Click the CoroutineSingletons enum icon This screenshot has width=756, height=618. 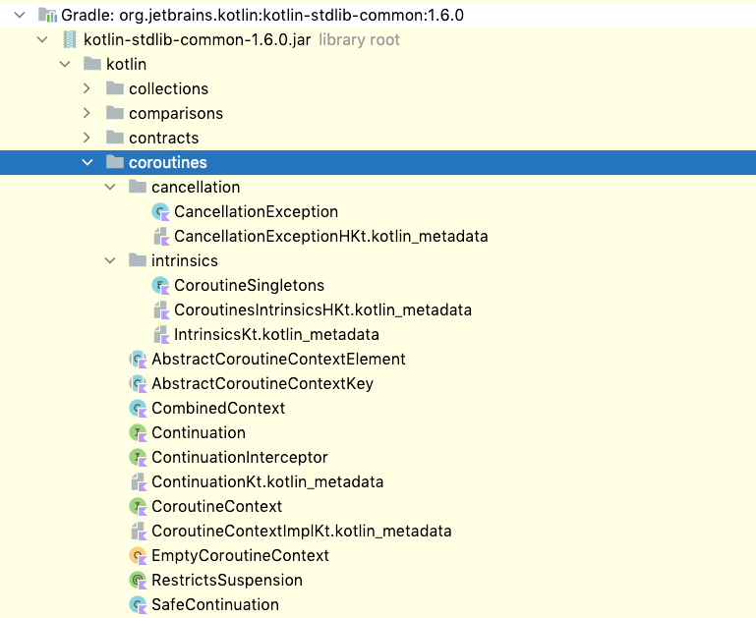[161, 286]
